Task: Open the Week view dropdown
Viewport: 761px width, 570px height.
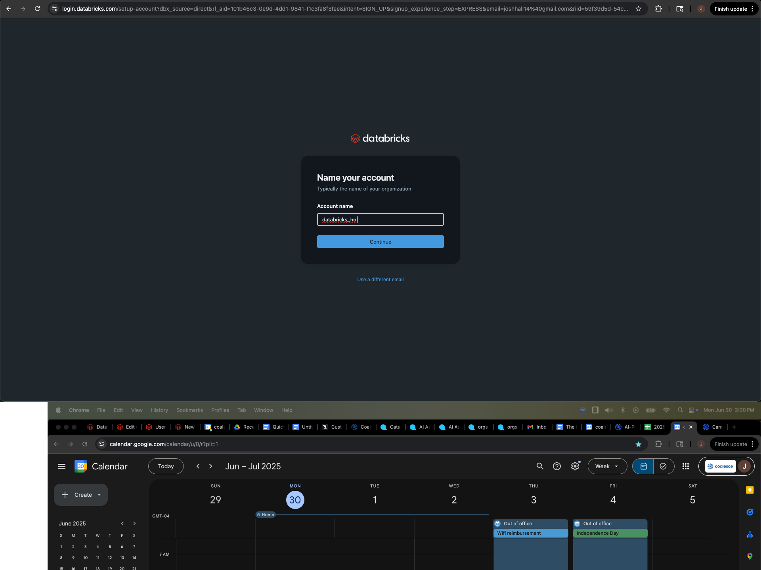Action: click(x=607, y=466)
